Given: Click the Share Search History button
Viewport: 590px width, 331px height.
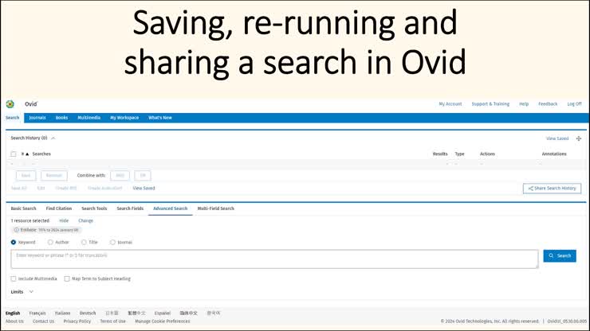Looking at the screenshot, I should [x=552, y=189].
